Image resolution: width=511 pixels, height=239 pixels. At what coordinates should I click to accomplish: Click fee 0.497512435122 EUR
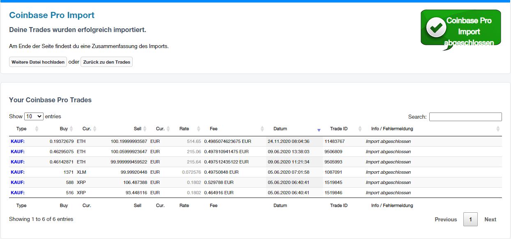[x=226, y=162]
